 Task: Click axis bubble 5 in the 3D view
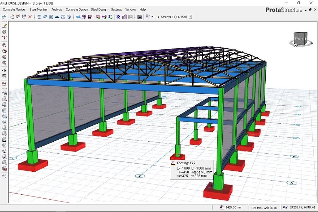pos(140,176)
